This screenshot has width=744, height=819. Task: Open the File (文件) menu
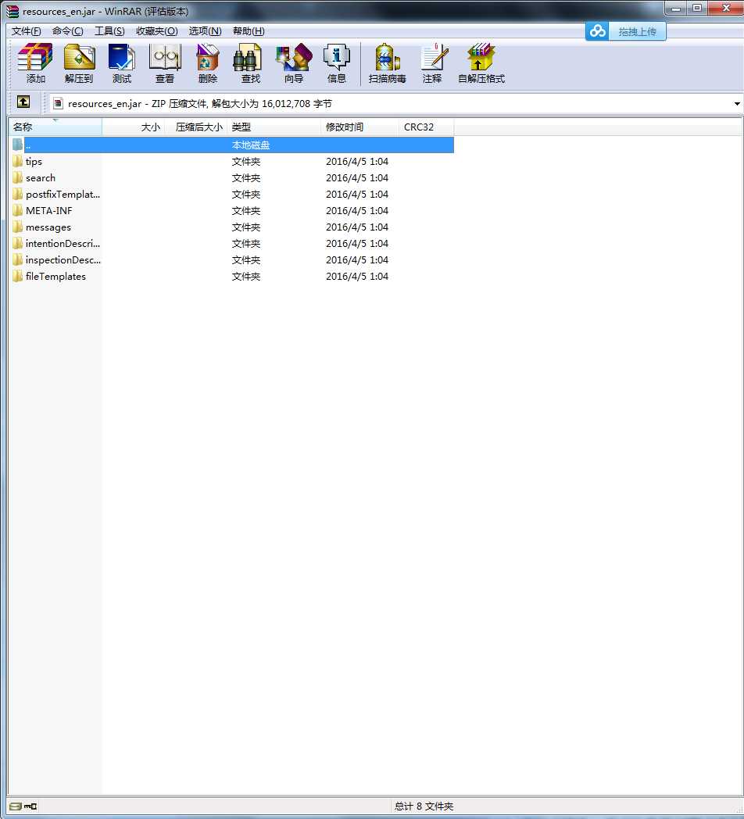[26, 30]
